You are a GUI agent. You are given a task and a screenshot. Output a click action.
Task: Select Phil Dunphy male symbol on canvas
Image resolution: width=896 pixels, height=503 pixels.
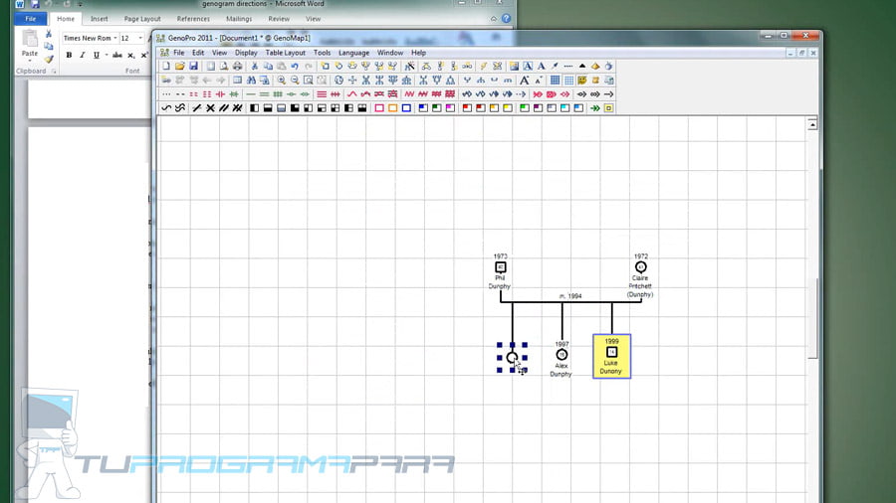click(x=501, y=266)
